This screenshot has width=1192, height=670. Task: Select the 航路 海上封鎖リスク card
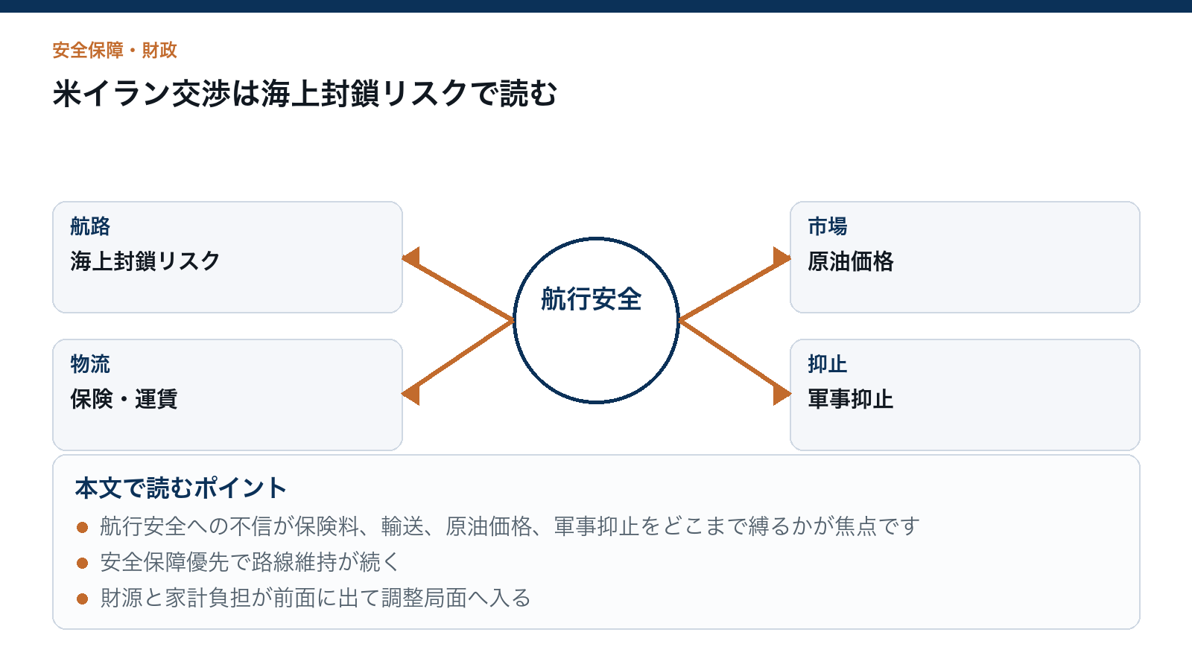click(227, 257)
